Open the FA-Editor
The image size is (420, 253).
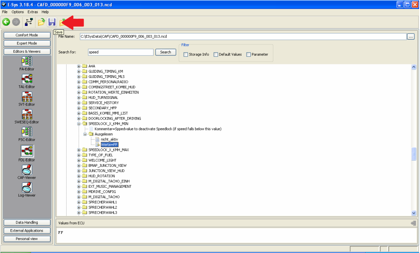tap(27, 61)
